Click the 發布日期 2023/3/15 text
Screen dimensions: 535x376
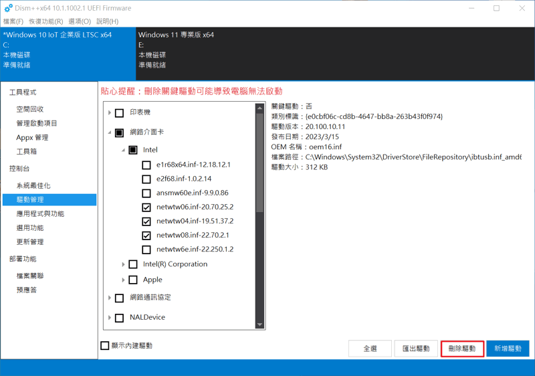click(322, 136)
